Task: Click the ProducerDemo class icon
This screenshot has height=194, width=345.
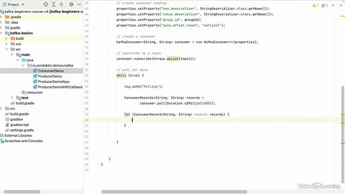Action: coord(35,76)
